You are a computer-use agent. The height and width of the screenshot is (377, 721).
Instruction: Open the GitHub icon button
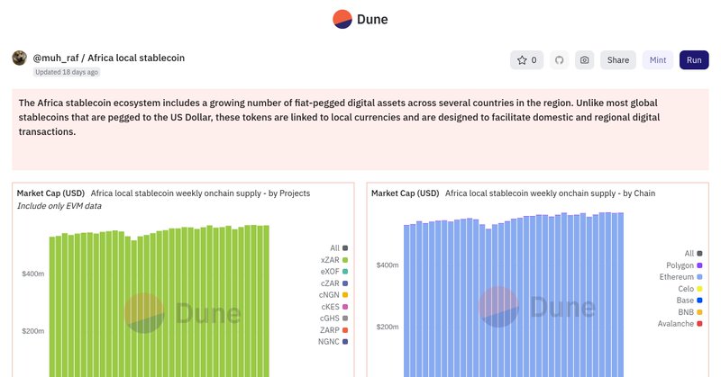[x=559, y=60]
